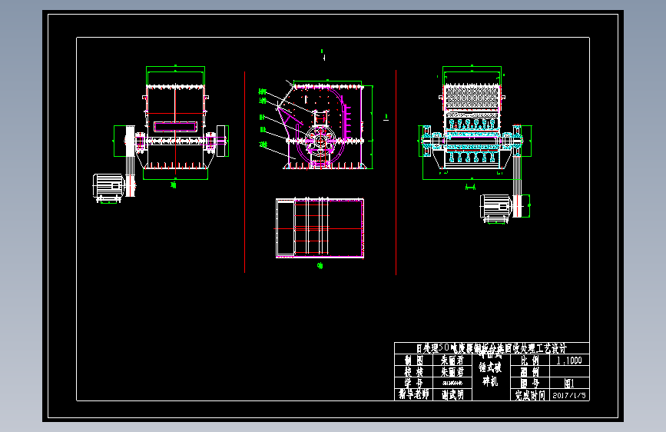Click the "指导老师" label cell
This screenshot has width=666, height=432.
point(414,394)
